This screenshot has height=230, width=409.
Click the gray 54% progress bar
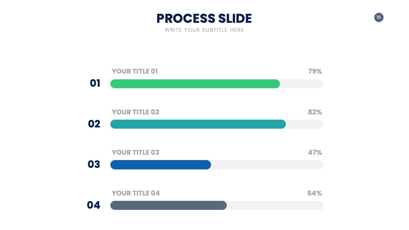(169, 205)
